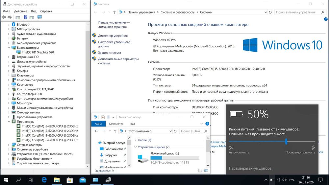Open Дополнительные параметры системы link
329x185 pixels.
pos(118,61)
